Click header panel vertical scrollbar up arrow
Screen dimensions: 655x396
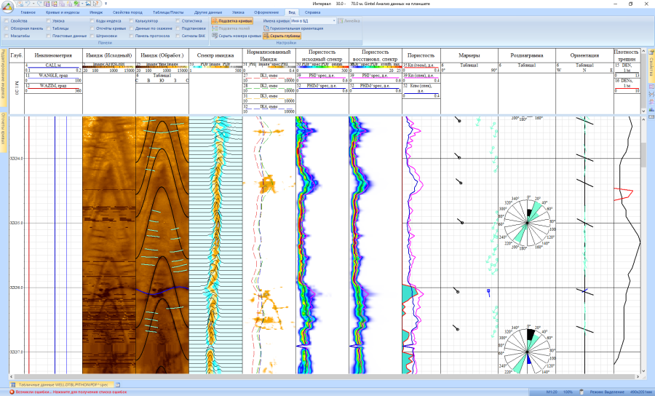[643, 51]
